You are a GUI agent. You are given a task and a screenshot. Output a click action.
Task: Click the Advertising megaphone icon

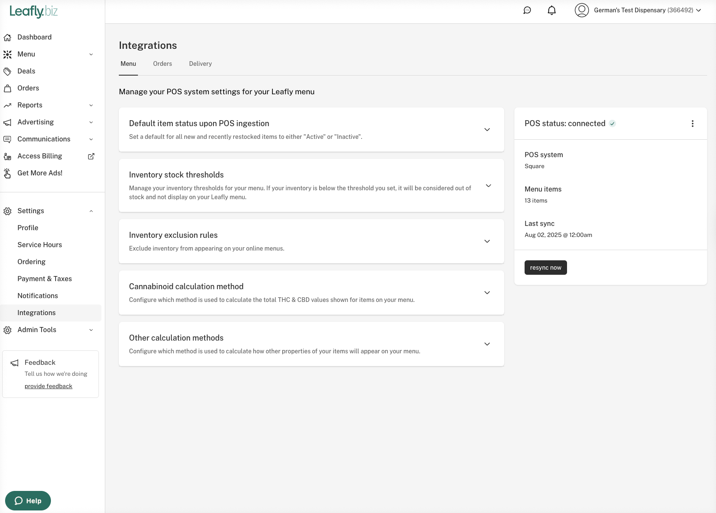[x=7, y=122]
